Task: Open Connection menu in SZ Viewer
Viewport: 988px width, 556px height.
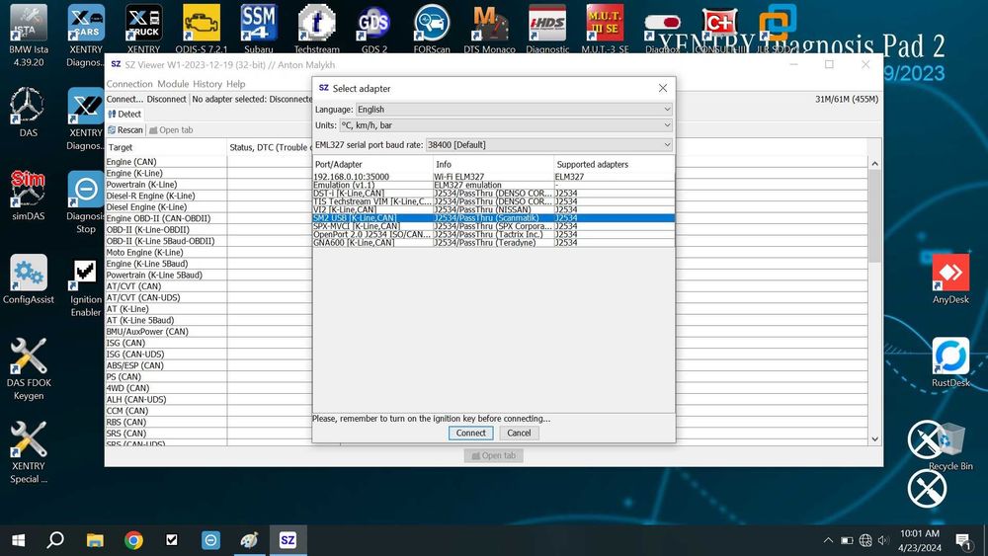Action: click(129, 84)
